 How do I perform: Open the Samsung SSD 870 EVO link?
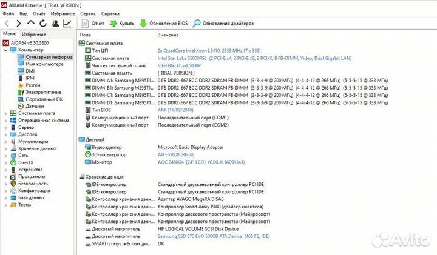pos(214,236)
